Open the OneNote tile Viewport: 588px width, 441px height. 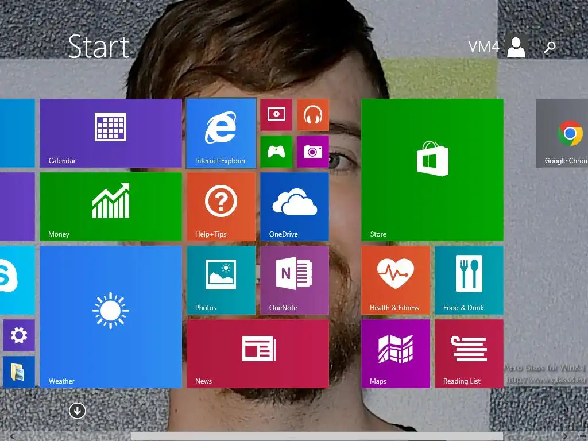tap(295, 280)
